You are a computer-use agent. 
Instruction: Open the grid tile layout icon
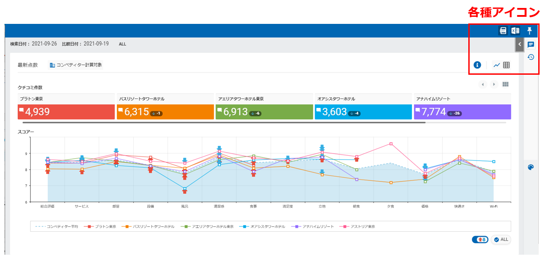tap(505, 84)
